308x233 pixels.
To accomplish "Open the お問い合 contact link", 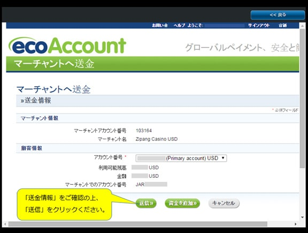I will tap(160, 25).
